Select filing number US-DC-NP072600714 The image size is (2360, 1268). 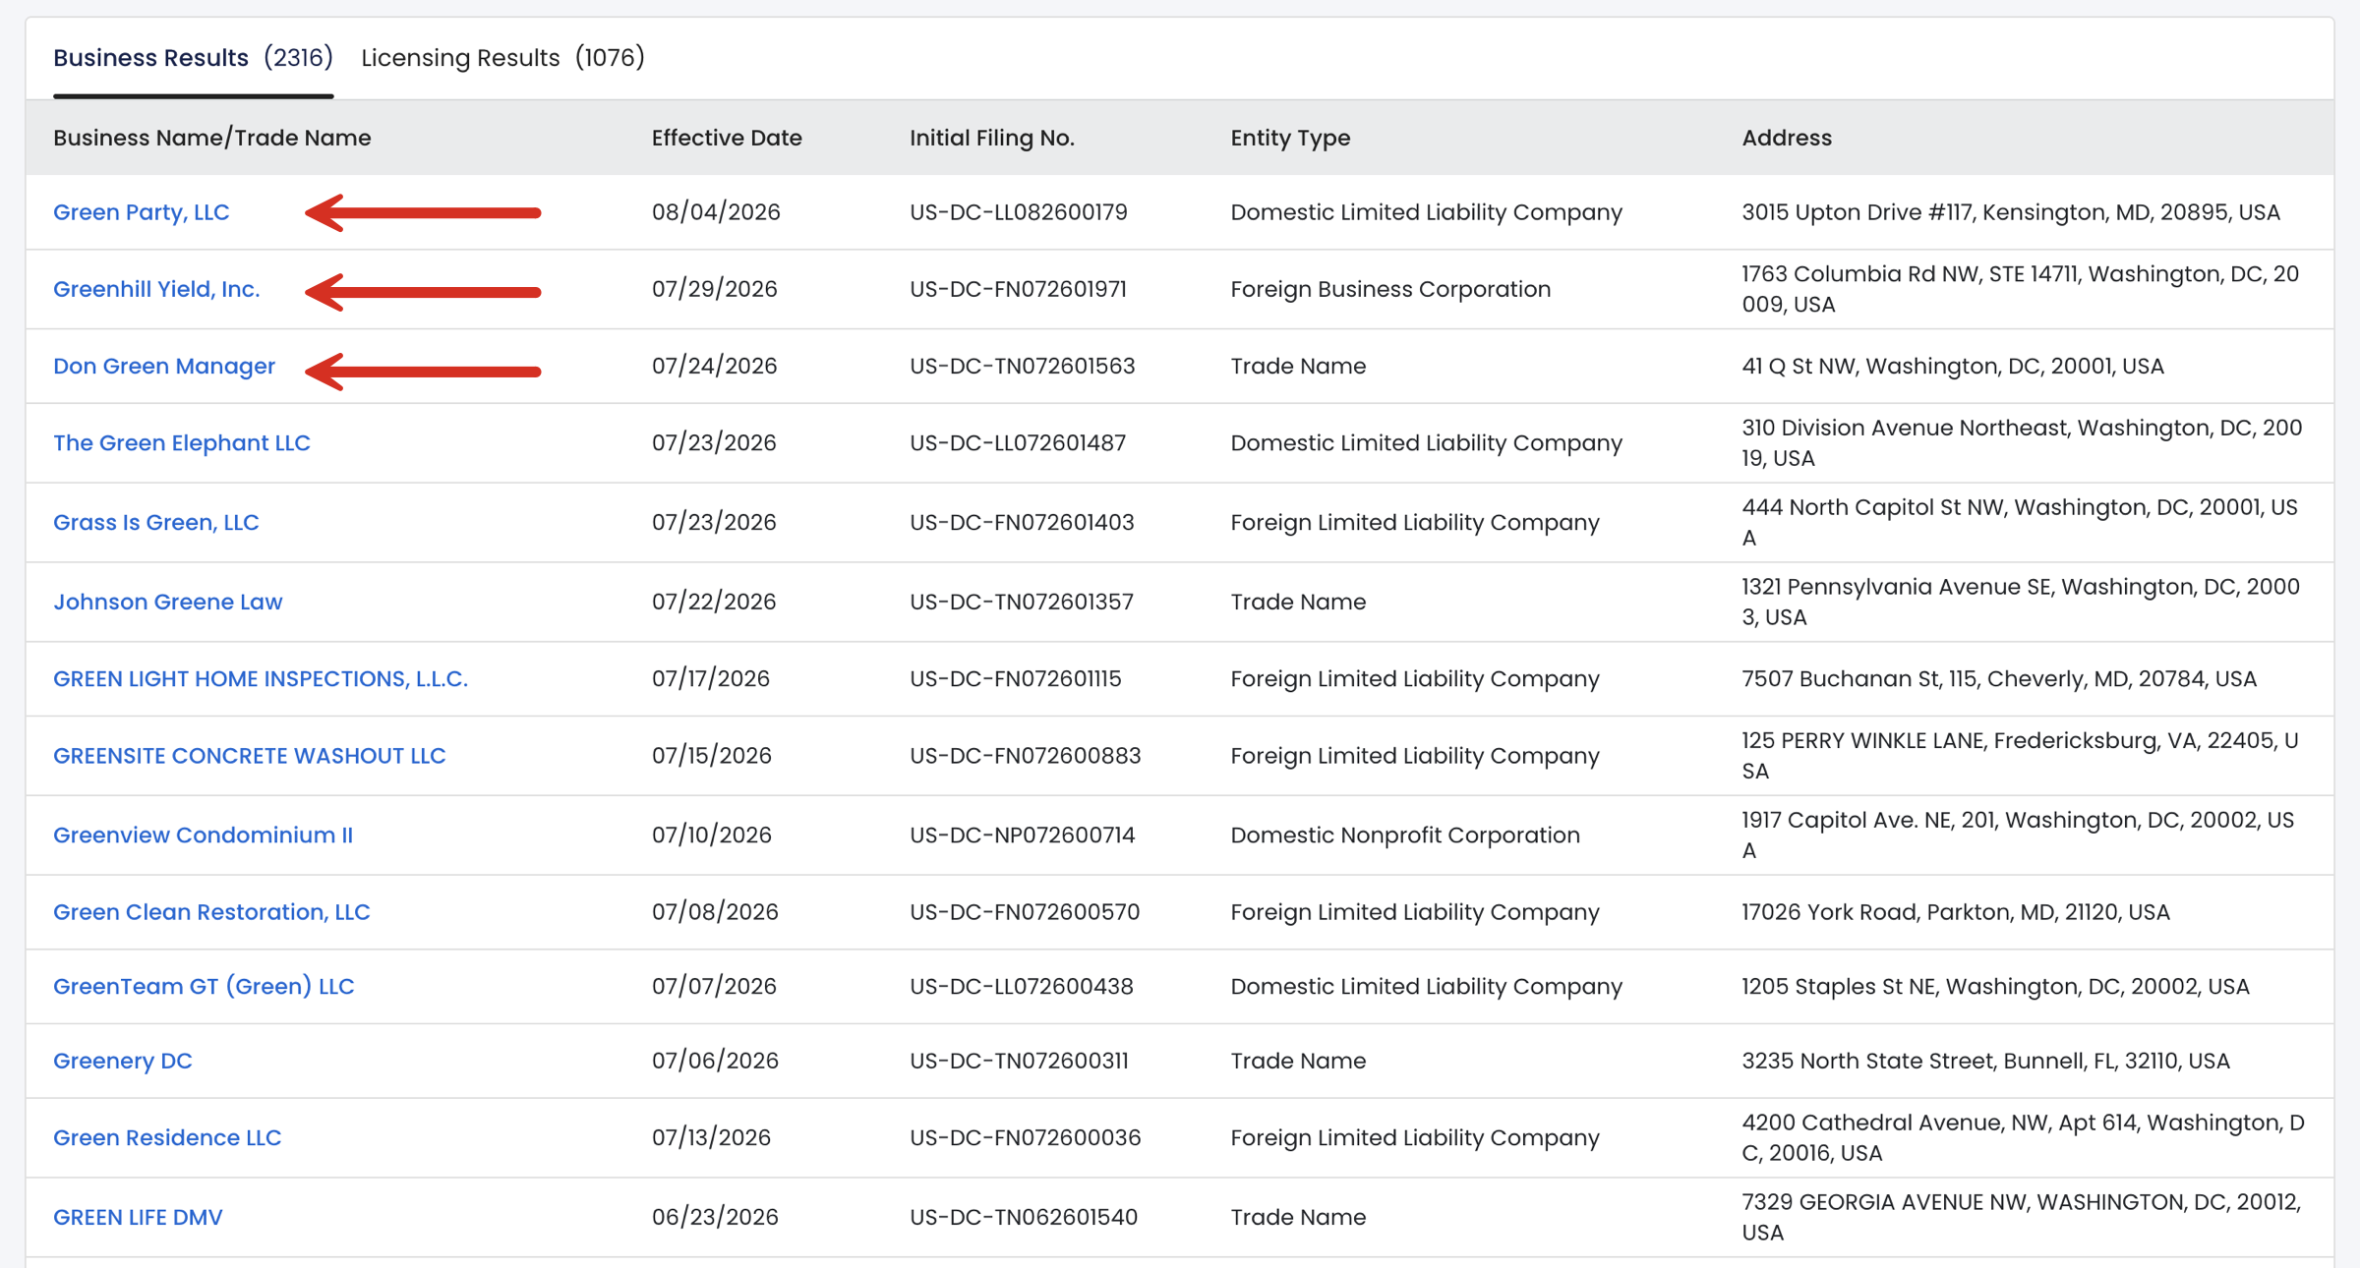pyautogui.click(x=1023, y=836)
